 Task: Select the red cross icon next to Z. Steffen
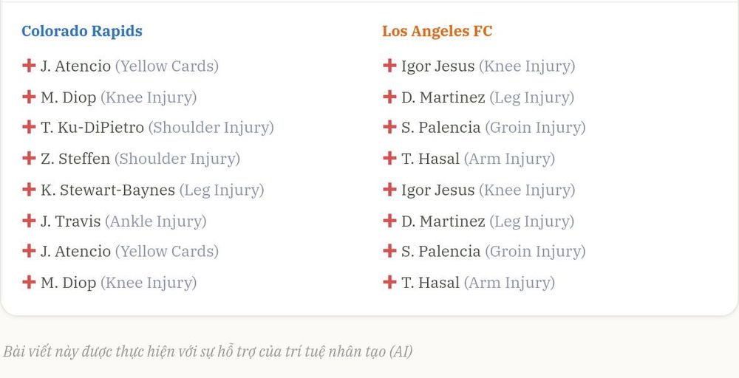(29, 158)
